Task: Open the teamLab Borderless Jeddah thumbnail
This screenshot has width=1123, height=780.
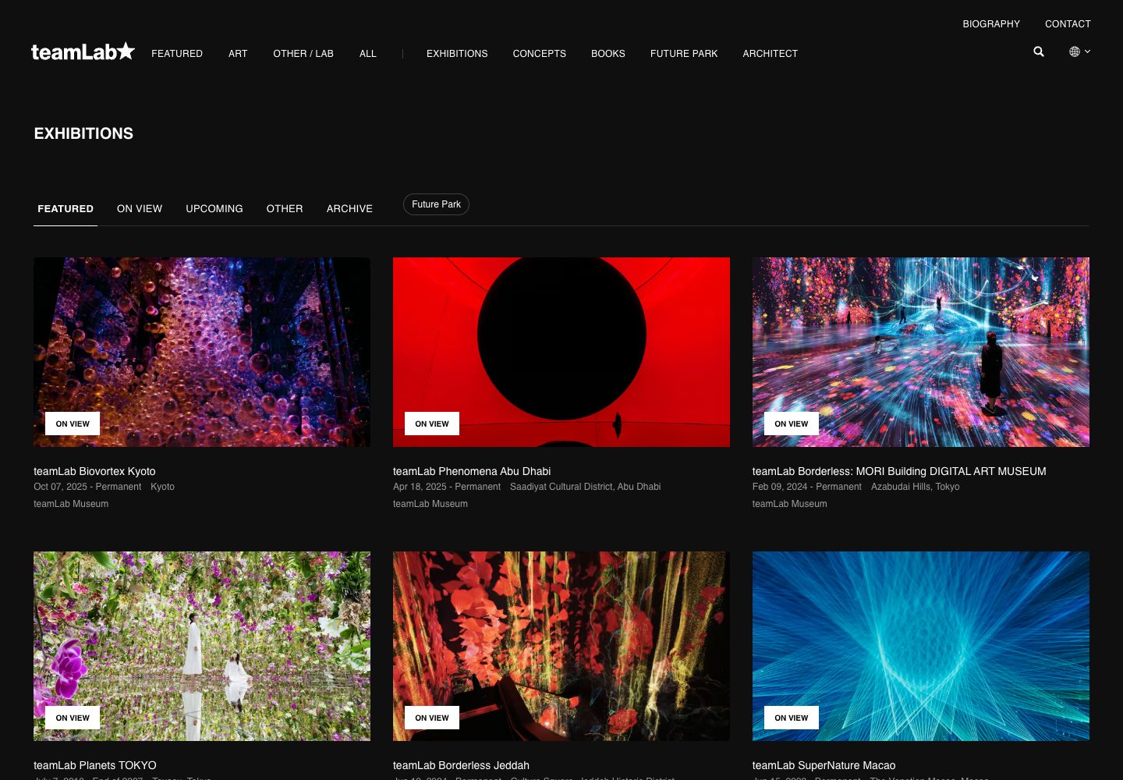Action: (x=561, y=646)
